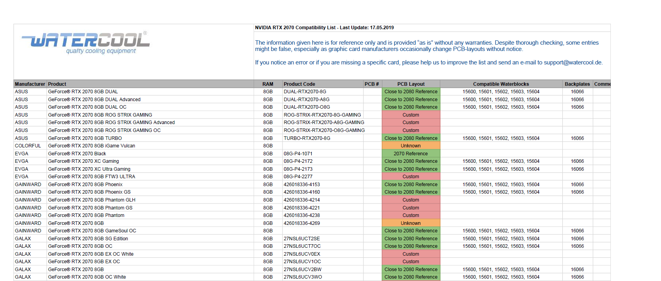The height and width of the screenshot is (281, 661).
Task: Select Custom layout cell in Phantom GLH row
Action: point(411,200)
